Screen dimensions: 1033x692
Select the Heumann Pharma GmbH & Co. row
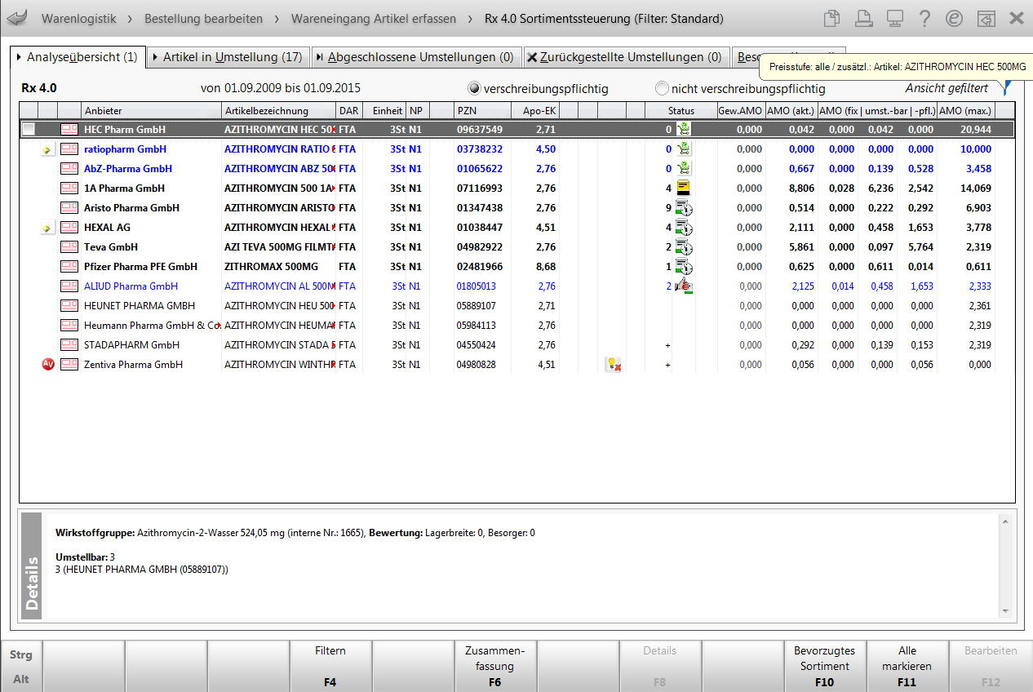point(515,326)
